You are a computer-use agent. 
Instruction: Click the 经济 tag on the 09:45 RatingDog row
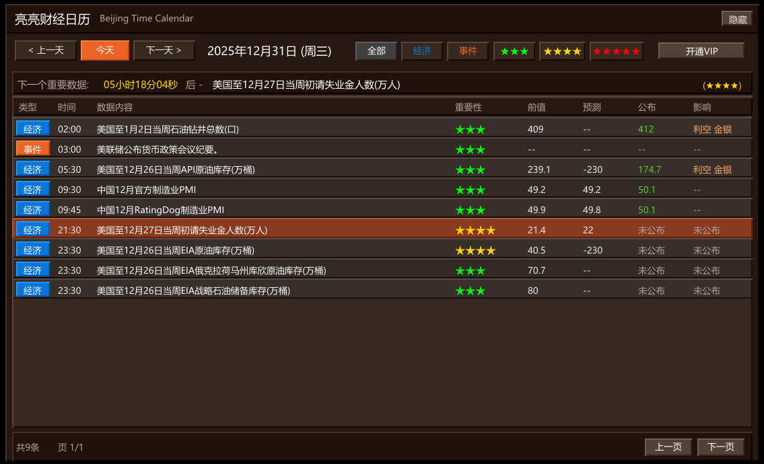coord(32,210)
